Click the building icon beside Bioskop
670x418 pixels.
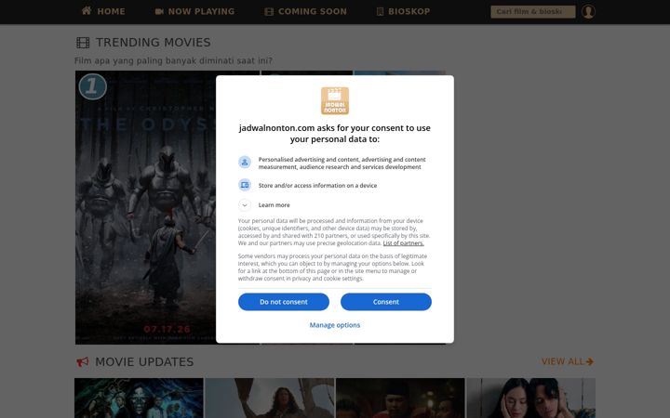point(380,11)
